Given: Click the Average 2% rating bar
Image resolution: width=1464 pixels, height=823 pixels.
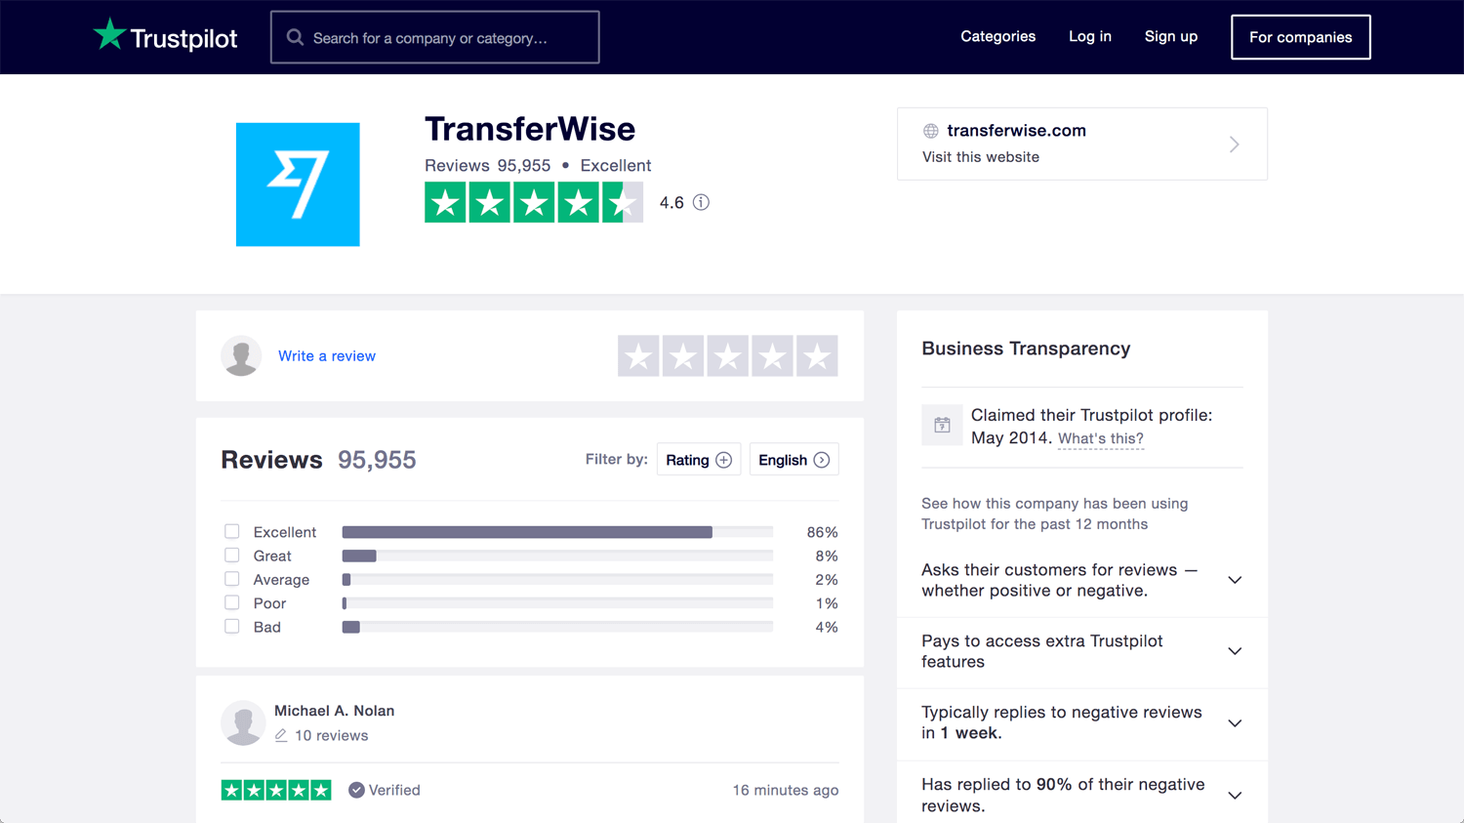Looking at the screenshot, I should pyautogui.click(x=557, y=580).
